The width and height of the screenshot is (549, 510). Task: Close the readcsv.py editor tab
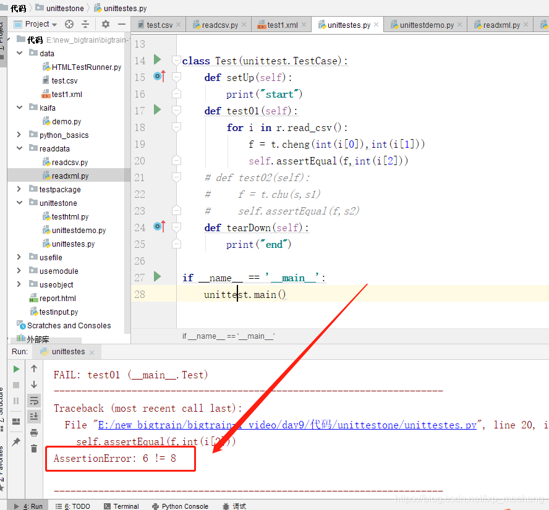pos(244,25)
